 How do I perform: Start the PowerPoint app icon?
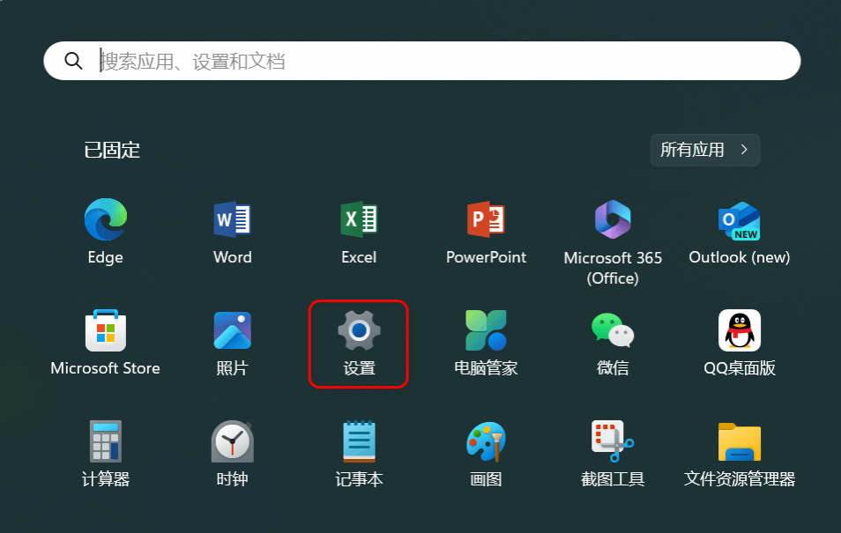point(486,219)
